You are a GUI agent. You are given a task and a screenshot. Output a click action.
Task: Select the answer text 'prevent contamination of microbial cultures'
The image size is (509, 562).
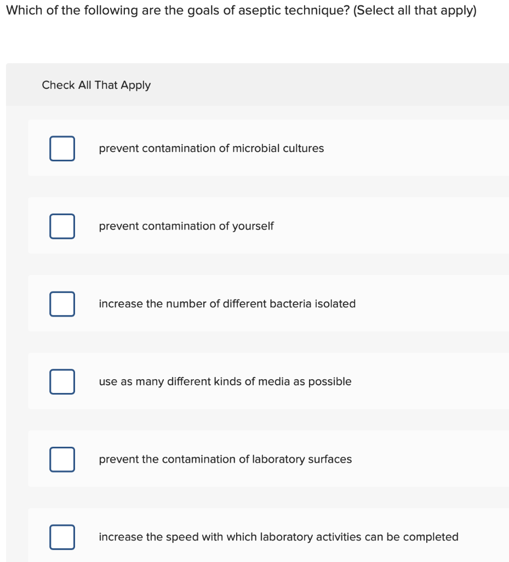(x=211, y=148)
